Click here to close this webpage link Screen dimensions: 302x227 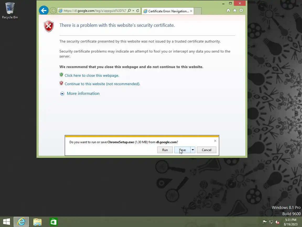92,75
